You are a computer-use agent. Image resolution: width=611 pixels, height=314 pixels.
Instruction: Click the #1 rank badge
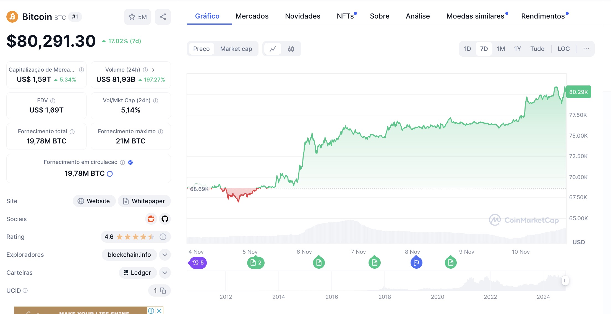coord(75,17)
